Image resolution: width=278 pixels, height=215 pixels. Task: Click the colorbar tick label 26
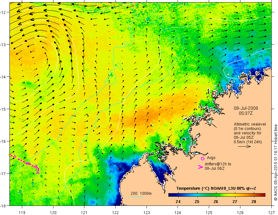coord(216,201)
